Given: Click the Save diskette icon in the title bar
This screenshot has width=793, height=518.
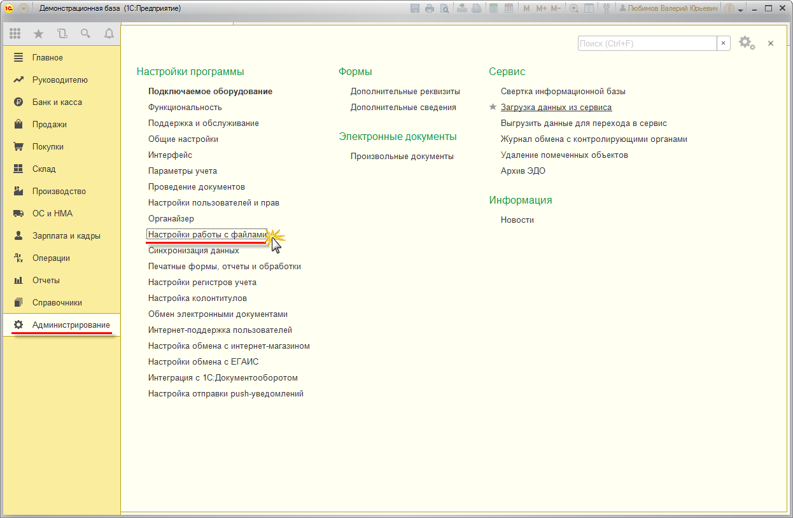Looking at the screenshot, I should (415, 8).
